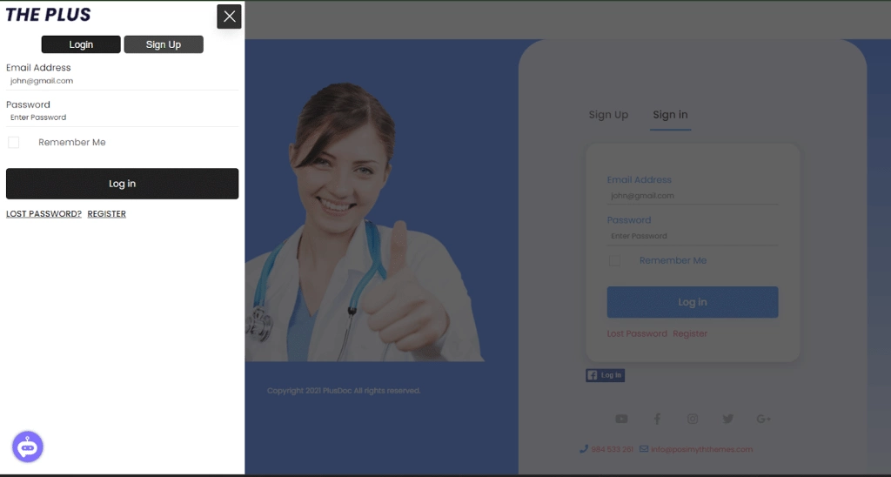This screenshot has height=477, width=891.
Task: Switch to Sign Up tab on background page
Action: pos(608,115)
